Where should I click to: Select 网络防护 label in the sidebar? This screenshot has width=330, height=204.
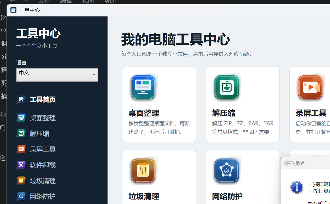[43, 196]
